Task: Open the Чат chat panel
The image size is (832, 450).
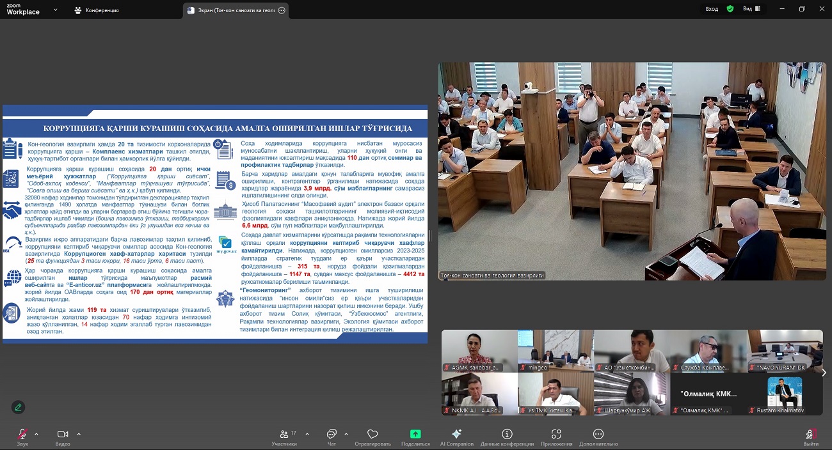Action: pos(331,436)
